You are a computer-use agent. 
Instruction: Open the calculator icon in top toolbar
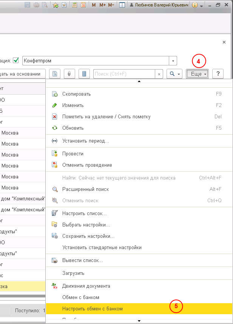[75, 5]
